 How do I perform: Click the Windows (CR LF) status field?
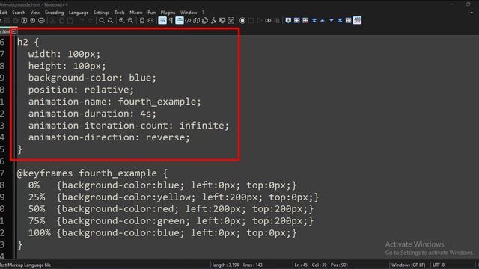409,265
